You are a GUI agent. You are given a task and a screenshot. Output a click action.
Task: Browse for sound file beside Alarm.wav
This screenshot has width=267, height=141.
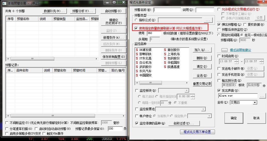click(262, 96)
